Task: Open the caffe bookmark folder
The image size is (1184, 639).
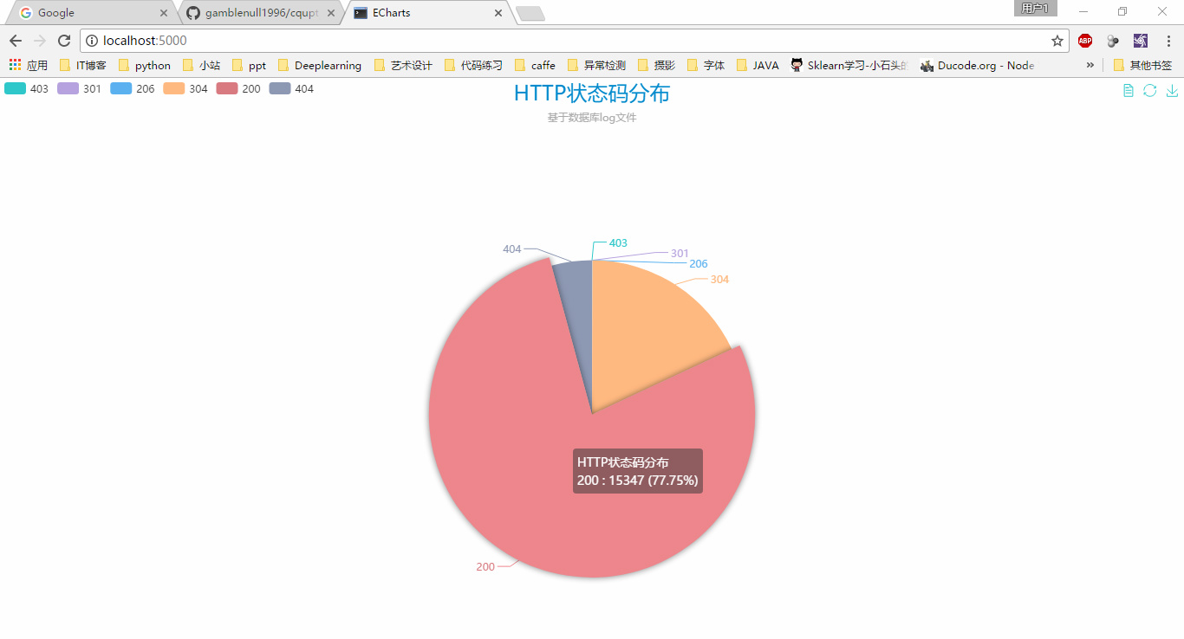Action: (x=535, y=65)
